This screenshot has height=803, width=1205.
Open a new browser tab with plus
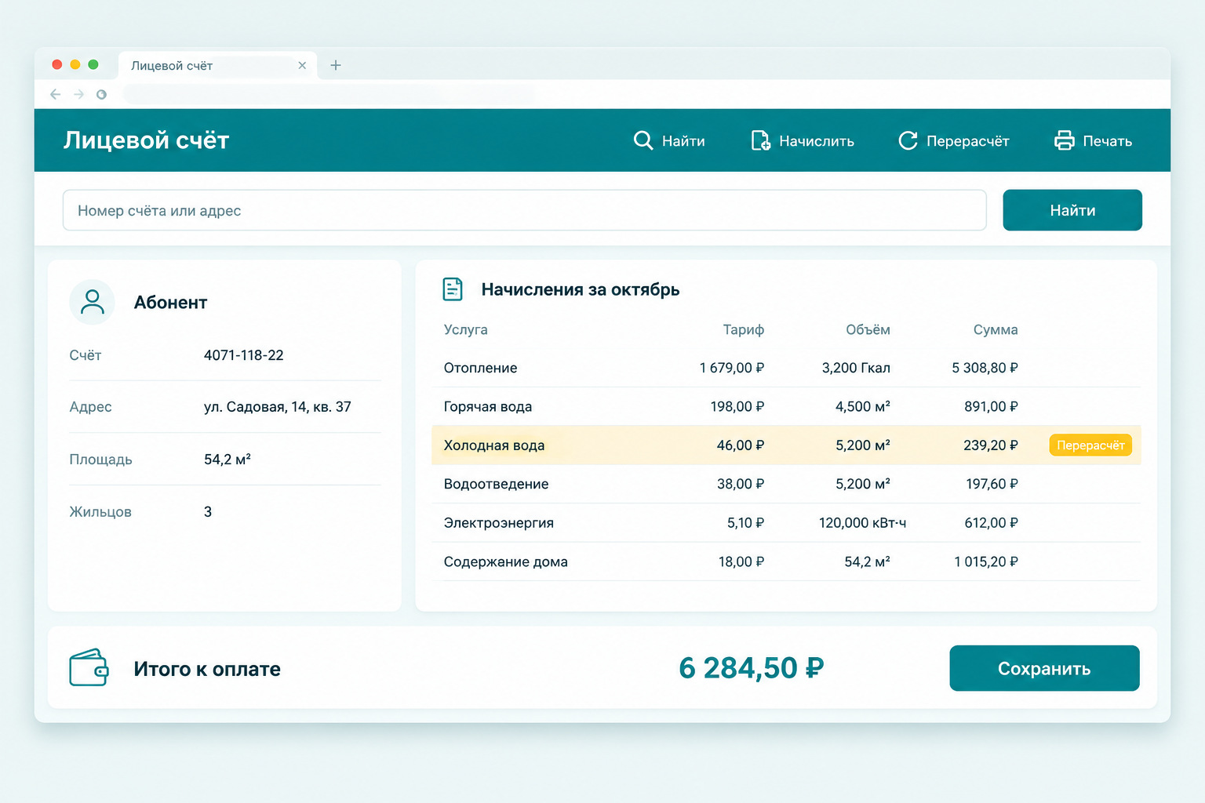pos(336,65)
